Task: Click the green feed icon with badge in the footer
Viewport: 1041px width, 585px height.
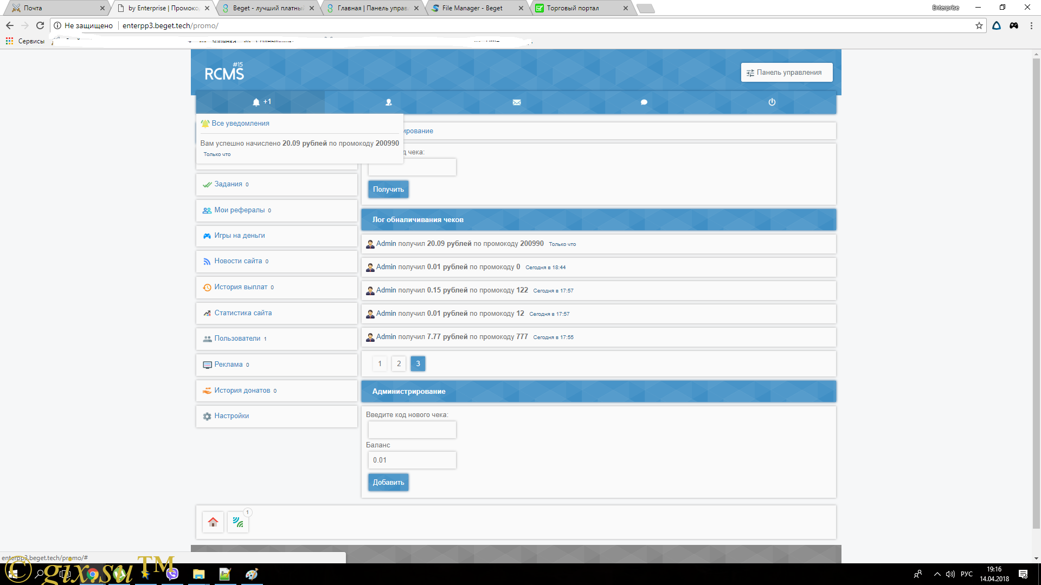Action: click(238, 522)
